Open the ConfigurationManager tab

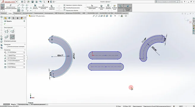click(x=13, y=18)
